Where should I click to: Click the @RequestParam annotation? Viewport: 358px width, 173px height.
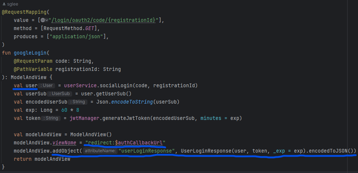pyautogui.click(x=33, y=61)
